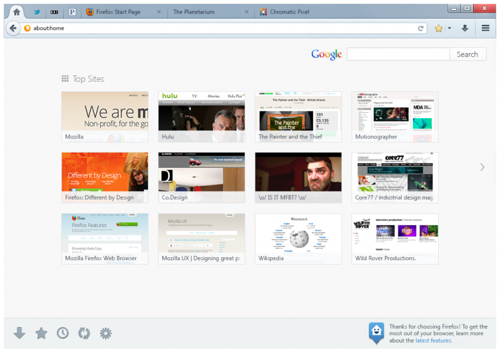The width and height of the screenshot is (500, 352).
Task: Open the Mozilla top site thumbnail
Action: click(105, 117)
